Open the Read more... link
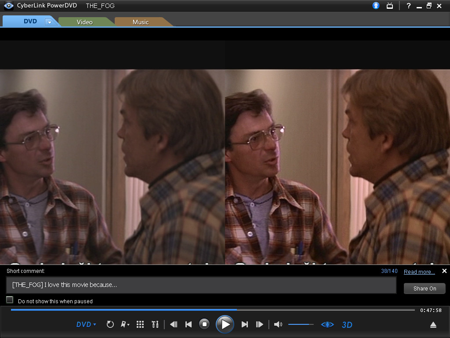Viewport: 450px width, 338px height. [x=419, y=272]
